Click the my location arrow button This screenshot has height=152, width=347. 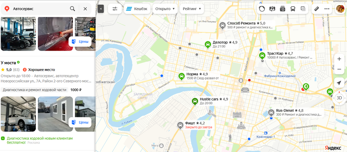pyautogui.click(x=339, y=83)
